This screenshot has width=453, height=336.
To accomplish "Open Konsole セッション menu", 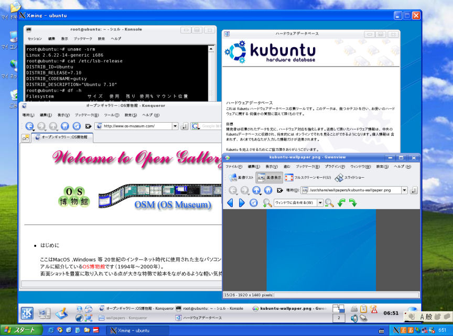I will 35,39.
